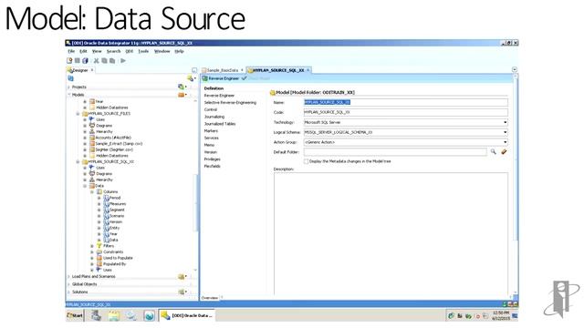Open the Edit menu

pos(83,51)
